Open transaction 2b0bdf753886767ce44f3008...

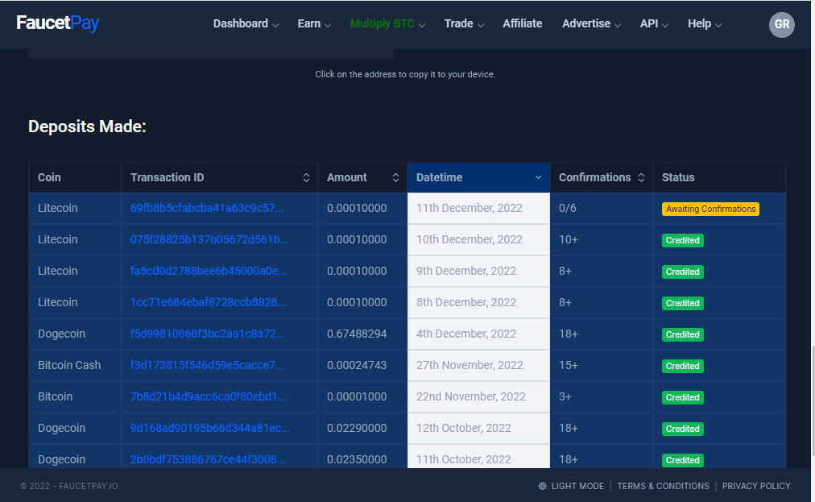(208, 459)
